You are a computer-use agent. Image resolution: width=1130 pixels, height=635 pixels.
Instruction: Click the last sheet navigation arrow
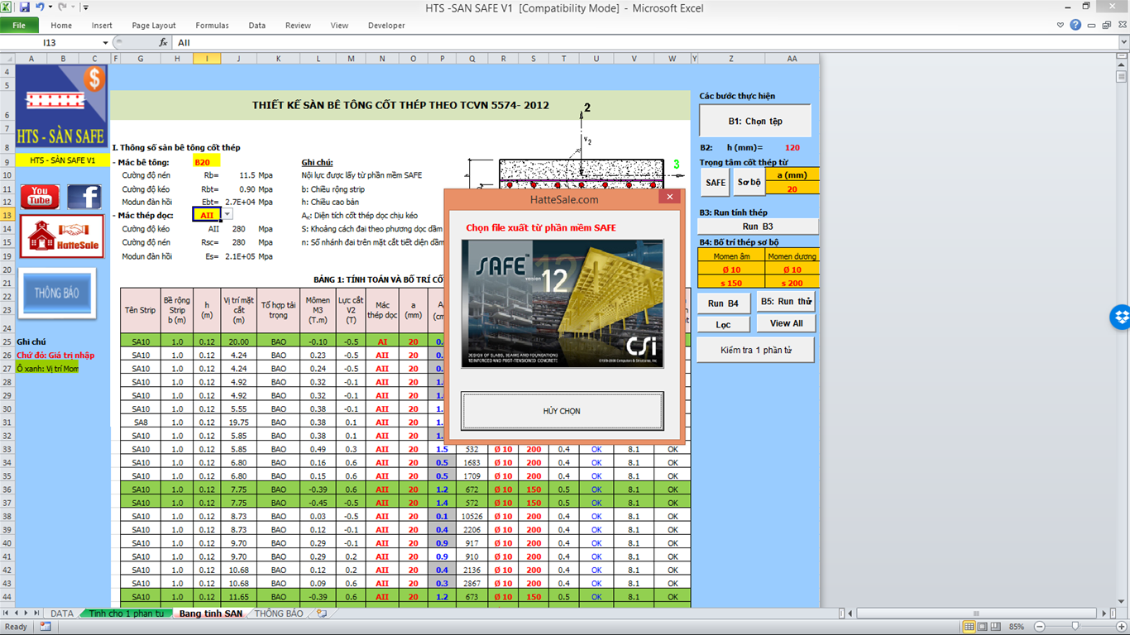tap(36, 614)
